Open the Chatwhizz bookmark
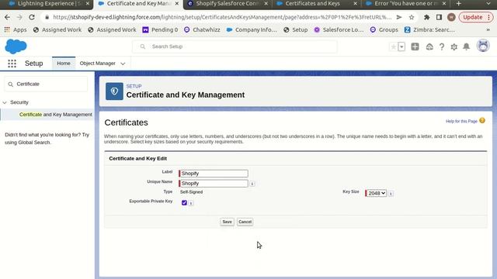497x279 pixels. (202, 29)
